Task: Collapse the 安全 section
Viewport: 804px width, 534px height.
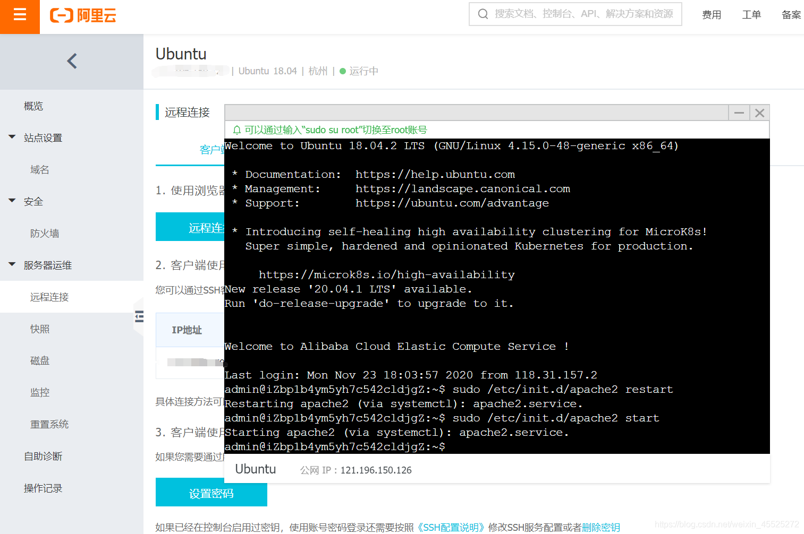Action: [12, 201]
